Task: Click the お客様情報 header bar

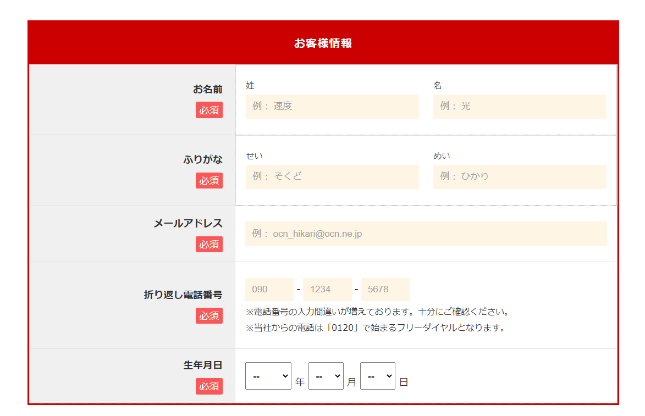Action: [x=323, y=43]
